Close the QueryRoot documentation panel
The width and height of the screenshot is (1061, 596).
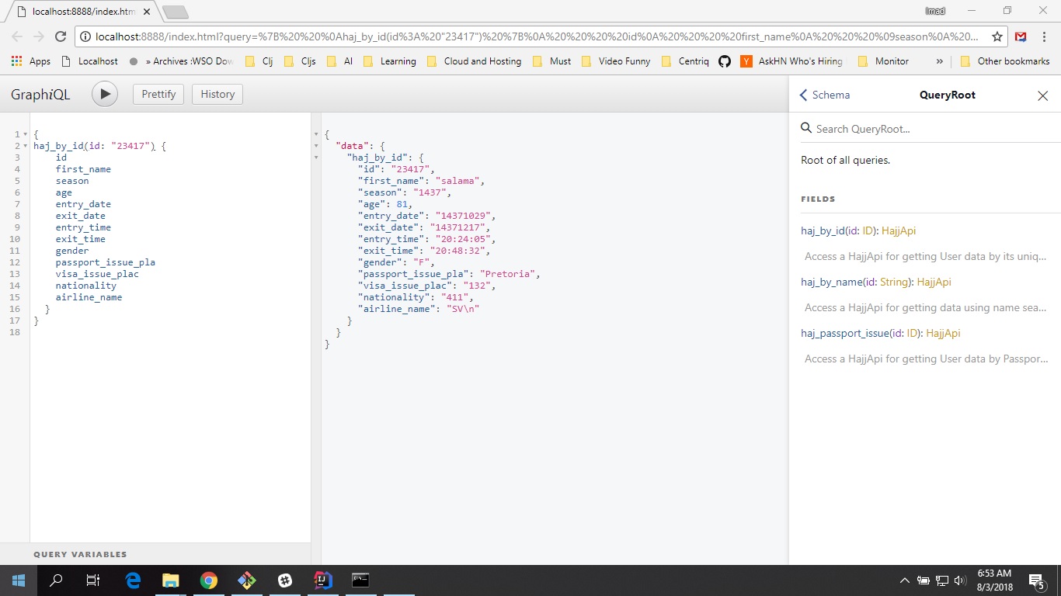click(1042, 95)
